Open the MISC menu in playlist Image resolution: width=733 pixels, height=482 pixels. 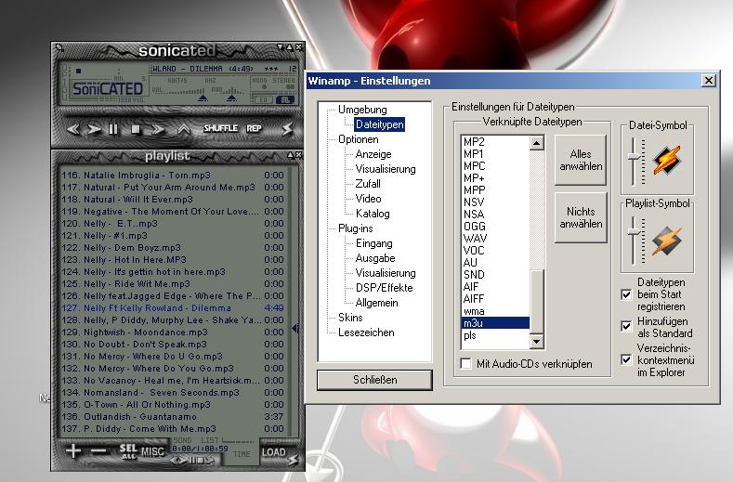tap(152, 451)
